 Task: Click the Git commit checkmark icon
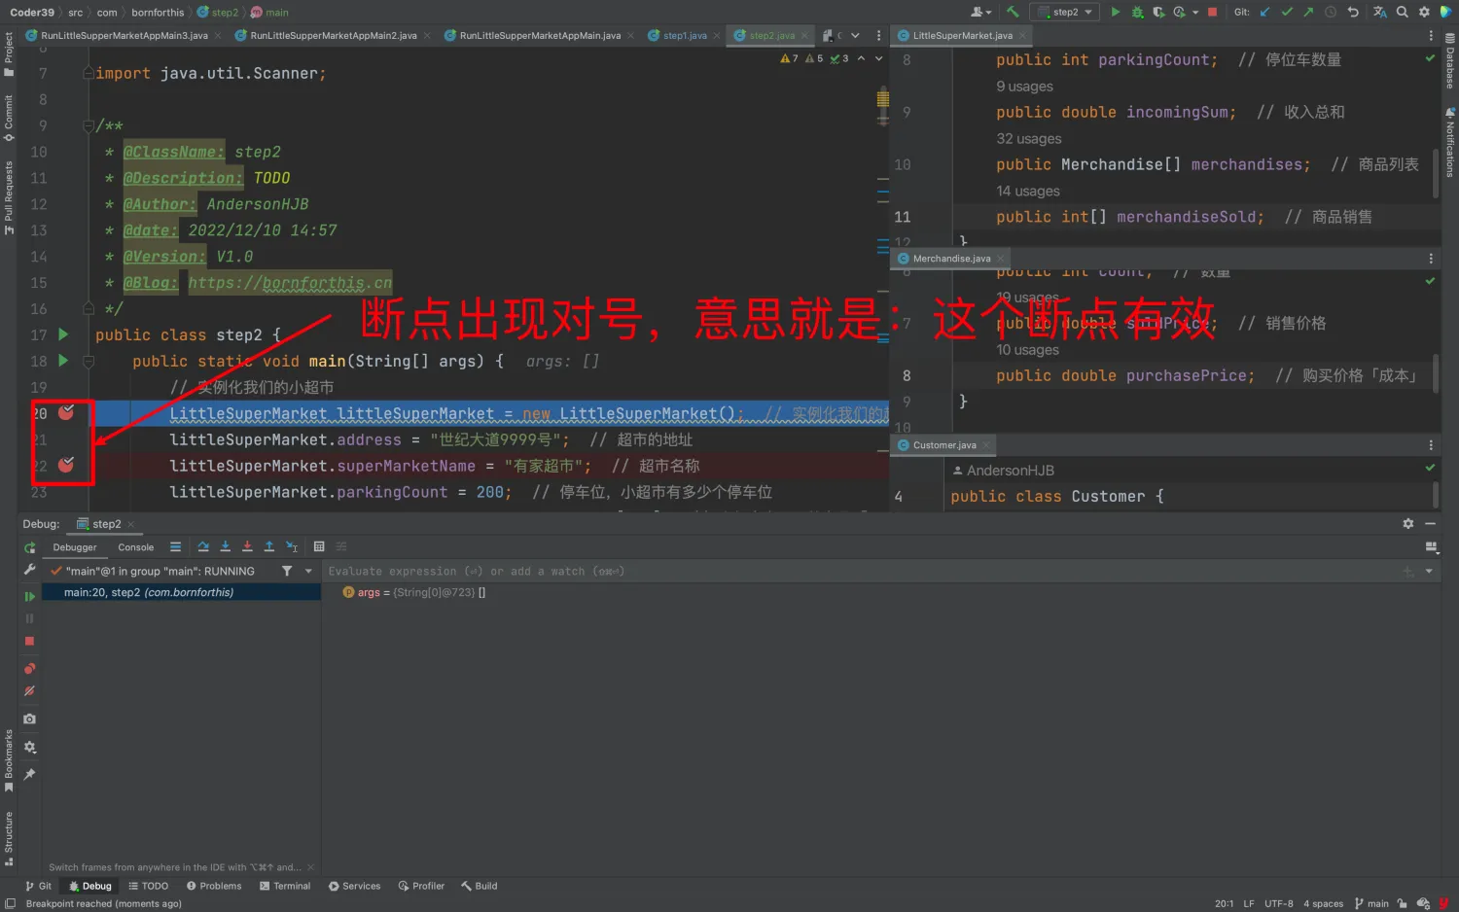pyautogui.click(x=1287, y=12)
